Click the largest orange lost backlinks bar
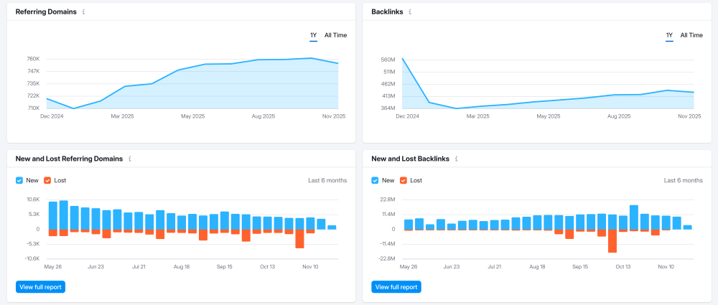This screenshot has width=718, height=305. [612, 241]
